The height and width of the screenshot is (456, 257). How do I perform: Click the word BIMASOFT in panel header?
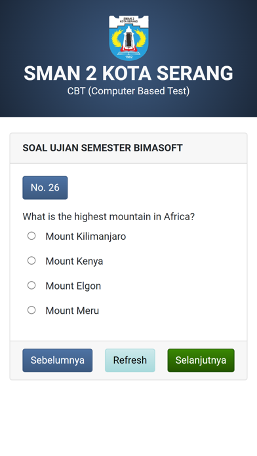coord(158,148)
